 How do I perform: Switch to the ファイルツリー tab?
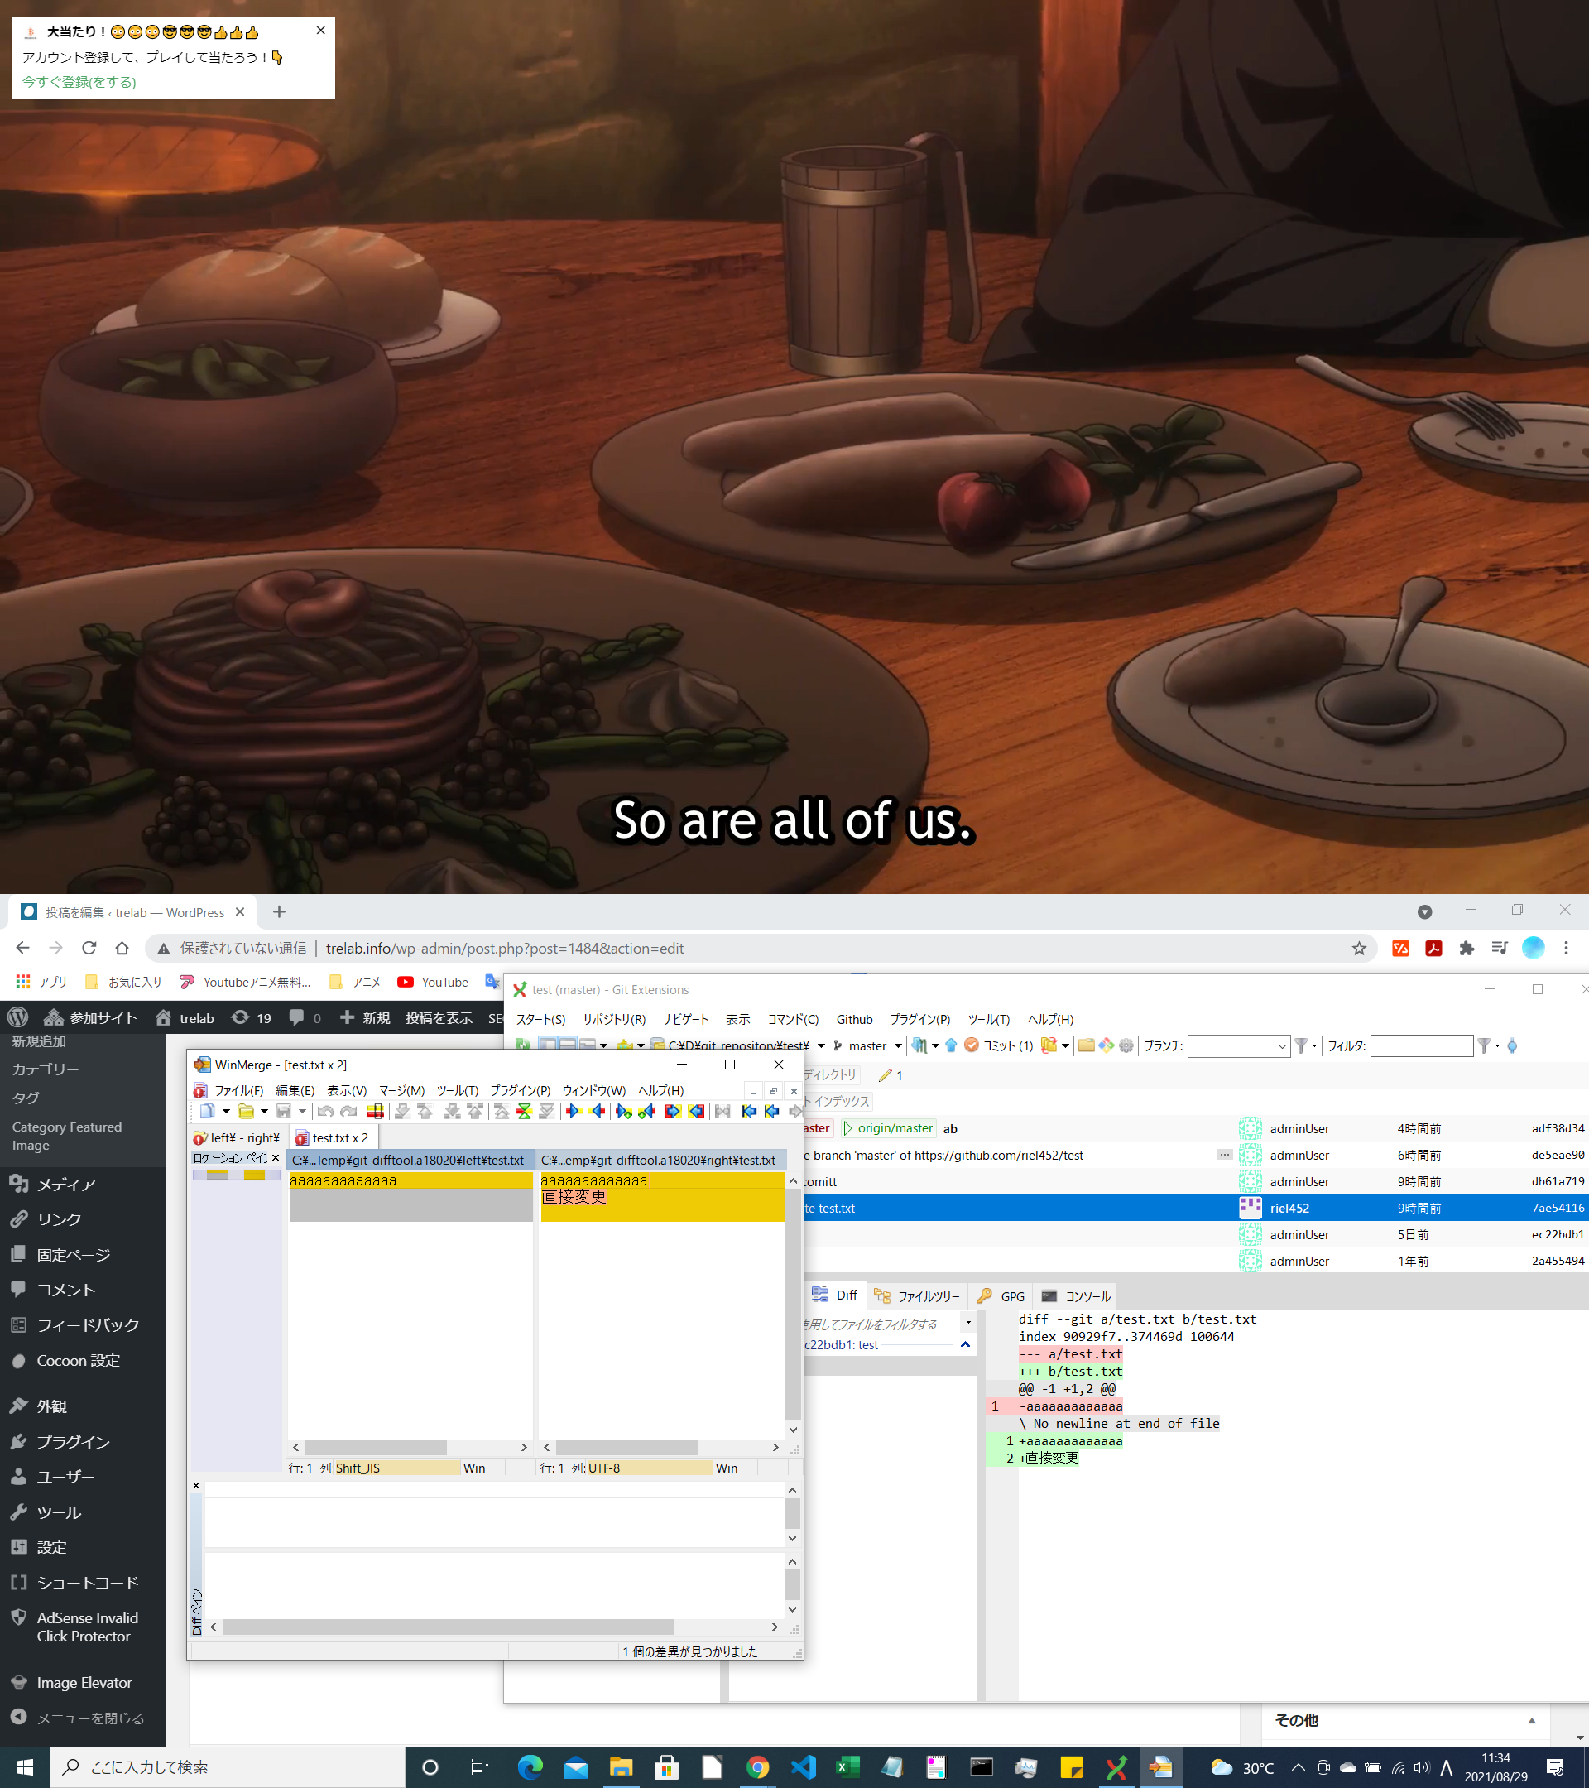click(917, 1296)
